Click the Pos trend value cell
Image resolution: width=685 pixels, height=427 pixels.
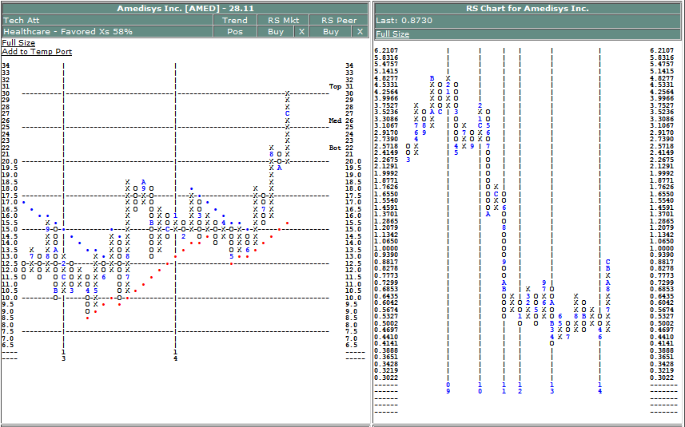coord(235,31)
